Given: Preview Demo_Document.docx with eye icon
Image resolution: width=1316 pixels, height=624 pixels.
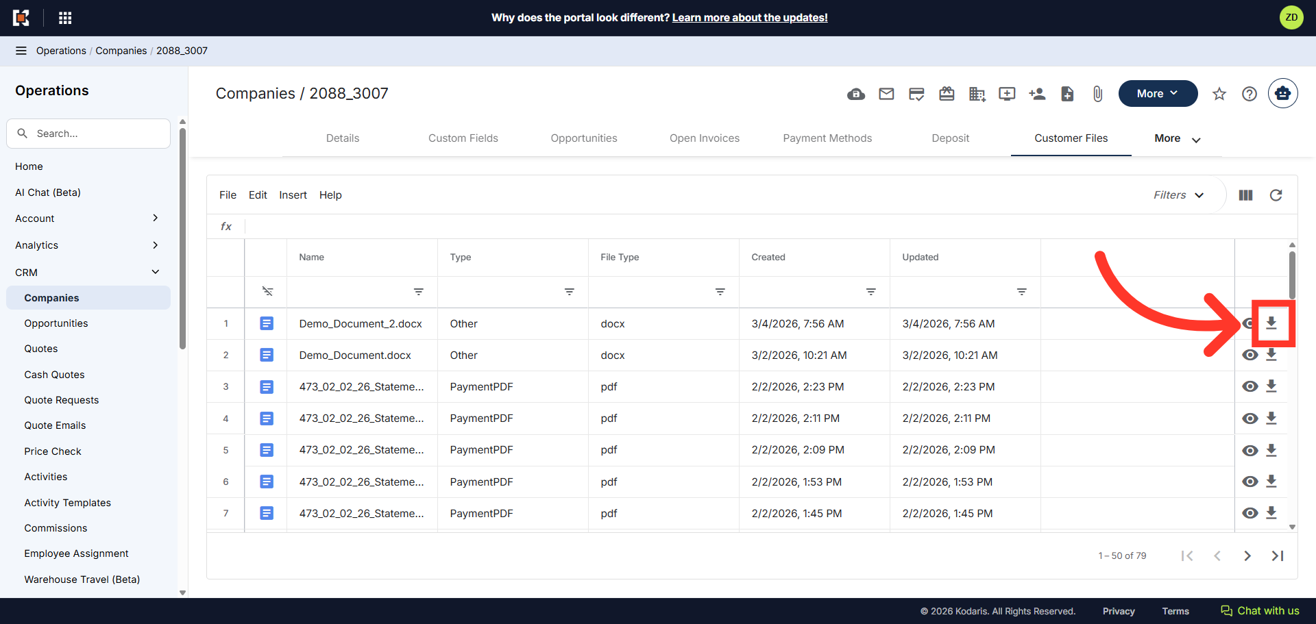Looking at the screenshot, I should [1250, 355].
